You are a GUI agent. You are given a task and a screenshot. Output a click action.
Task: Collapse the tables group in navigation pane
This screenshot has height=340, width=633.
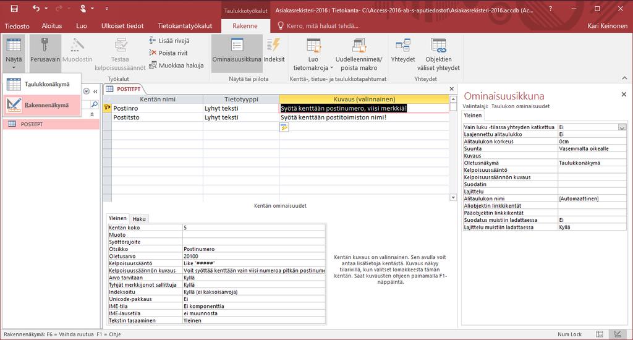pyautogui.click(x=92, y=115)
